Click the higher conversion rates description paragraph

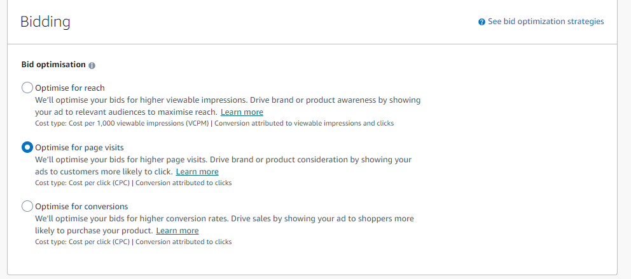click(225, 225)
